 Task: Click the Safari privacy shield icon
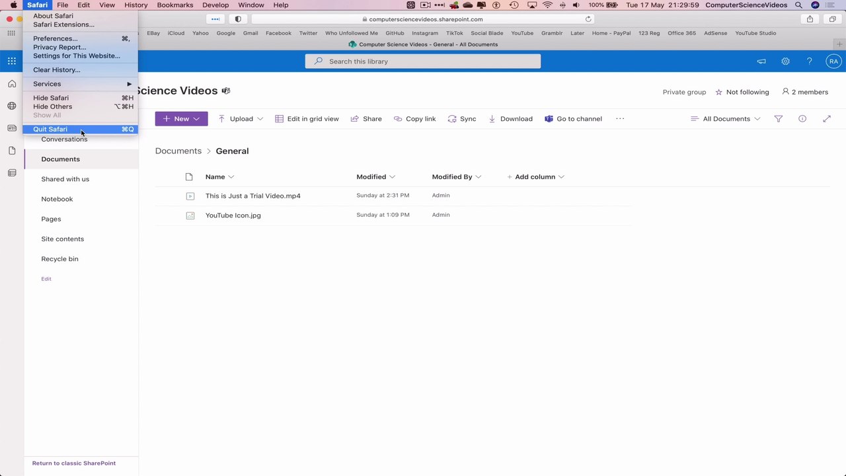point(239,19)
